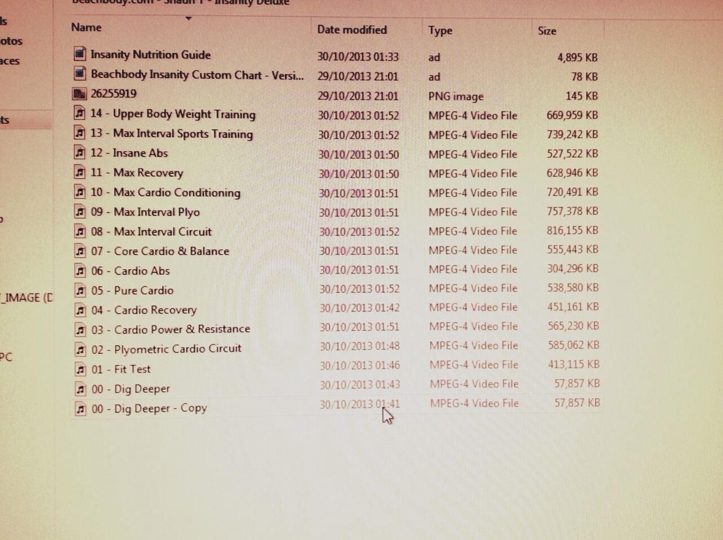Select 10 - Max Cardio Conditioning file name
The image size is (723, 540).
(x=165, y=192)
